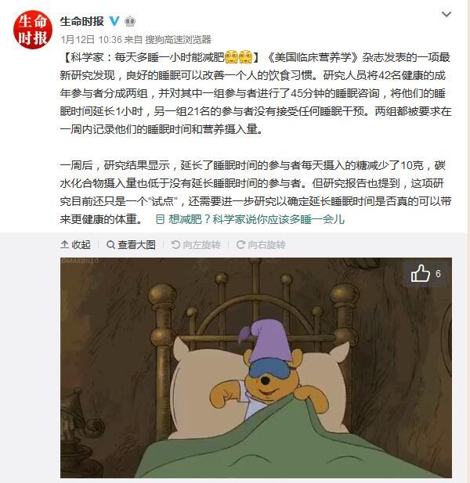470x483 pixels.
Task: Click the blue verified V badge
Action: [114, 21]
